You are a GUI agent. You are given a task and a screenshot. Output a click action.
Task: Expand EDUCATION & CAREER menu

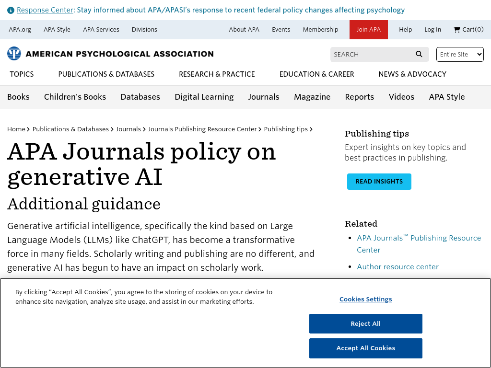[316, 74]
